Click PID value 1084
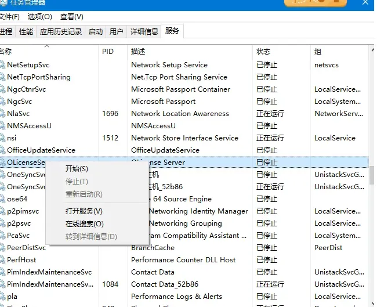This screenshot has width=377, height=307. (x=110, y=284)
